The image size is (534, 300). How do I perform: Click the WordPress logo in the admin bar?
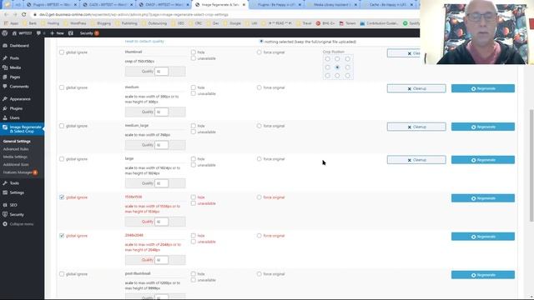(5, 33)
